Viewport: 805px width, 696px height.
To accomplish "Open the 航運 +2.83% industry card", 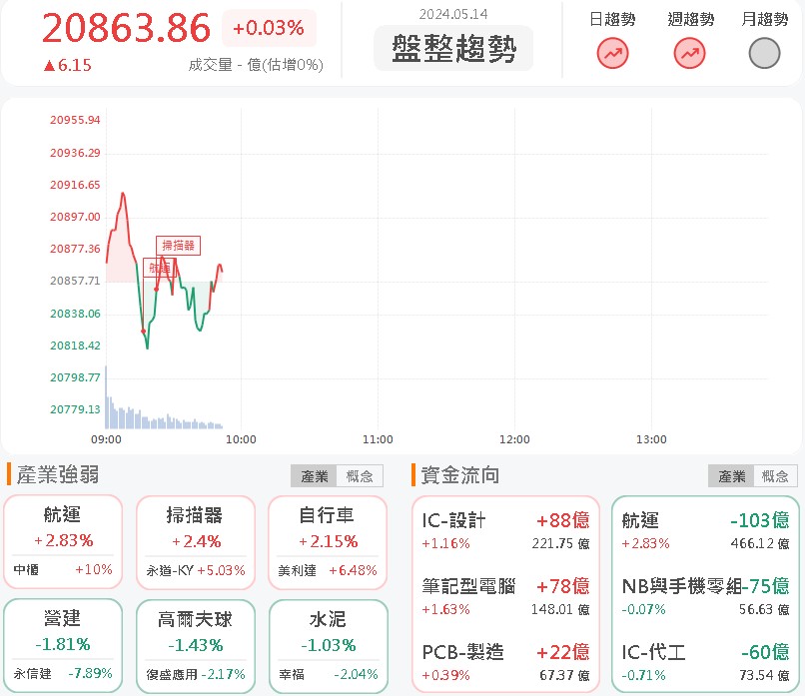I will click(x=63, y=542).
